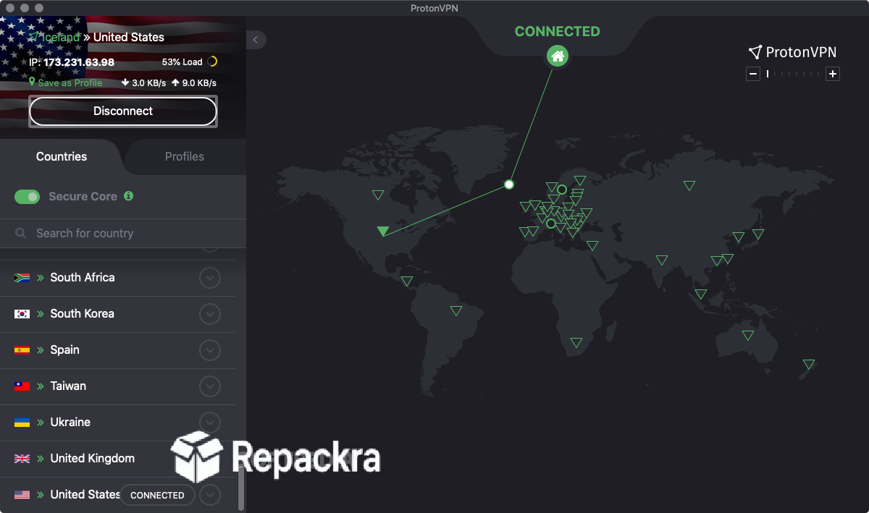
Task: Click the Canada server marker on map
Action: coord(378,195)
